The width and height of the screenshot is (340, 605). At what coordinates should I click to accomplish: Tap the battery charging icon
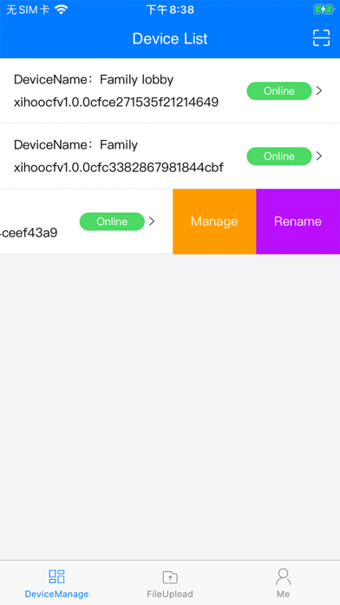(324, 10)
